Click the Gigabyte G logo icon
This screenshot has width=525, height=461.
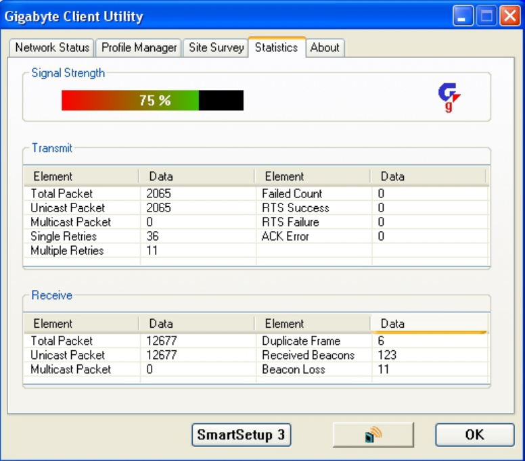click(x=449, y=97)
